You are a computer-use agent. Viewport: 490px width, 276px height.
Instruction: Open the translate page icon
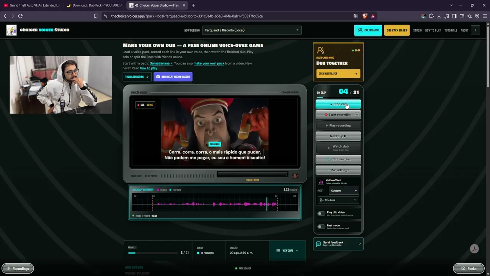coord(356,16)
